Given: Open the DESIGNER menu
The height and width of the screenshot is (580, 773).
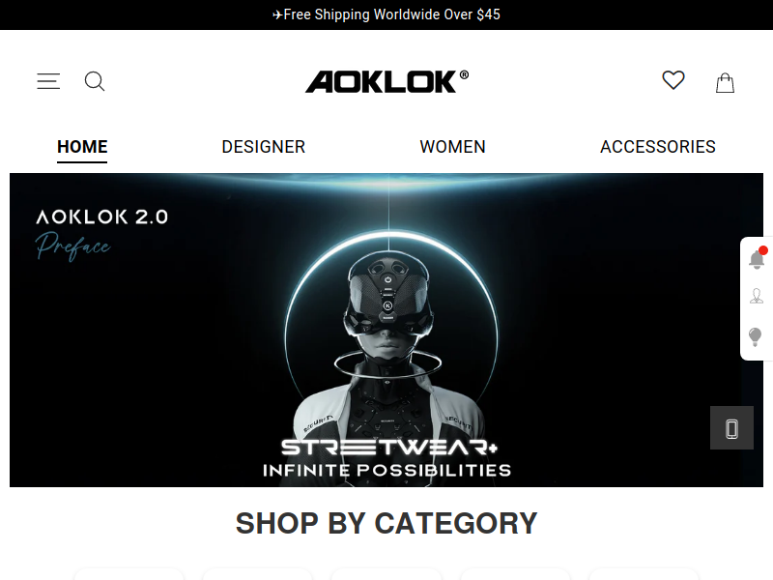Looking at the screenshot, I should click(x=263, y=147).
